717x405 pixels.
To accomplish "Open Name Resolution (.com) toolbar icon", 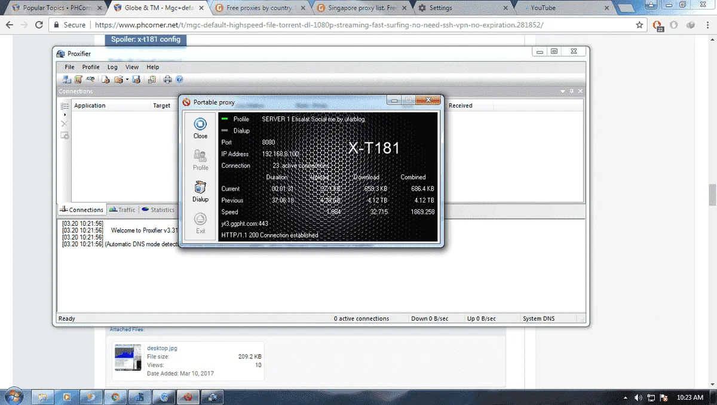I will pyautogui.click(x=90, y=79).
